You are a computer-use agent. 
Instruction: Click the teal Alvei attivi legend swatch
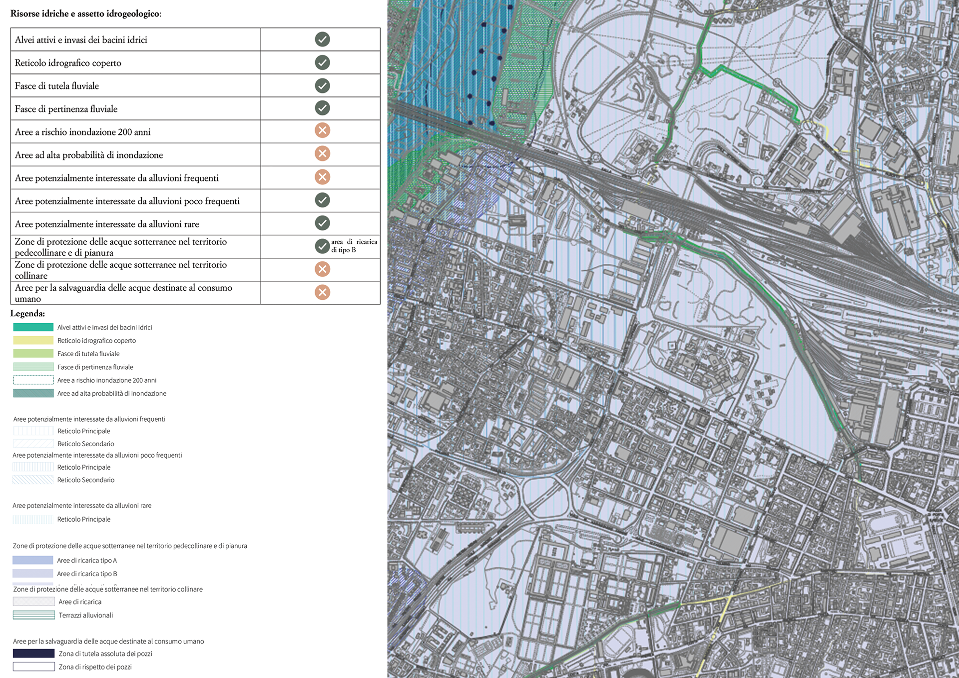[33, 327]
